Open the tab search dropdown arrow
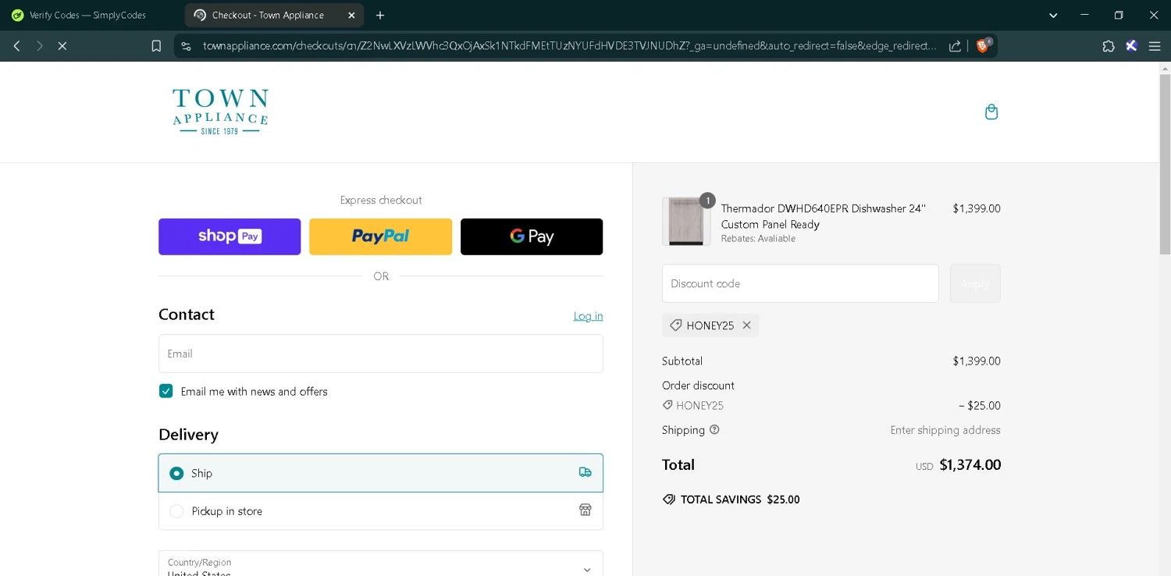1171x576 pixels. click(1053, 15)
